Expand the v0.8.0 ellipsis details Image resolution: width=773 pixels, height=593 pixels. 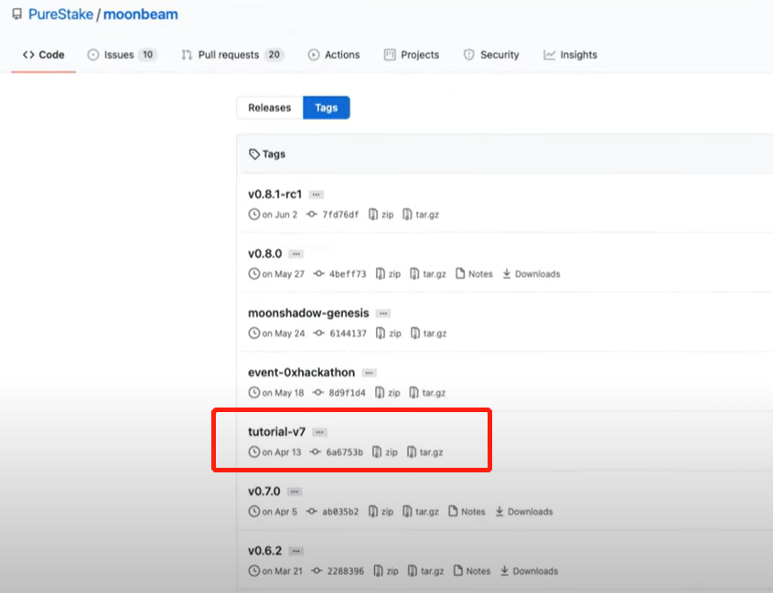point(295,254)
